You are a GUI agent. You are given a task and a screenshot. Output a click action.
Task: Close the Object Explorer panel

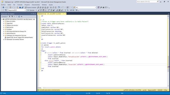coord(35,14)
